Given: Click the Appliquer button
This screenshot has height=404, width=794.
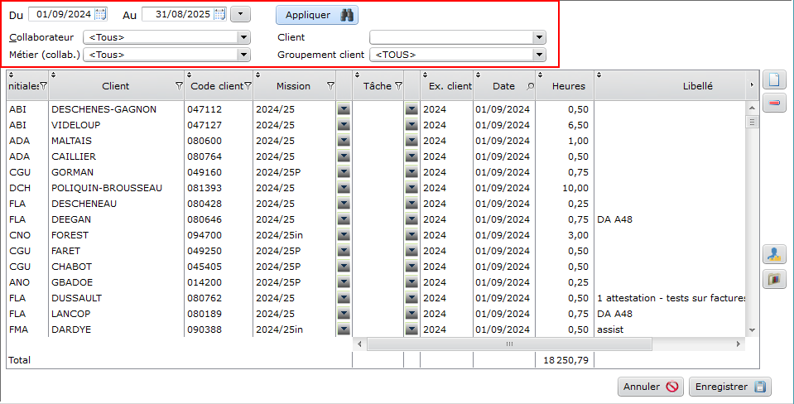Looking at the screenshot, I should point(317,15).
